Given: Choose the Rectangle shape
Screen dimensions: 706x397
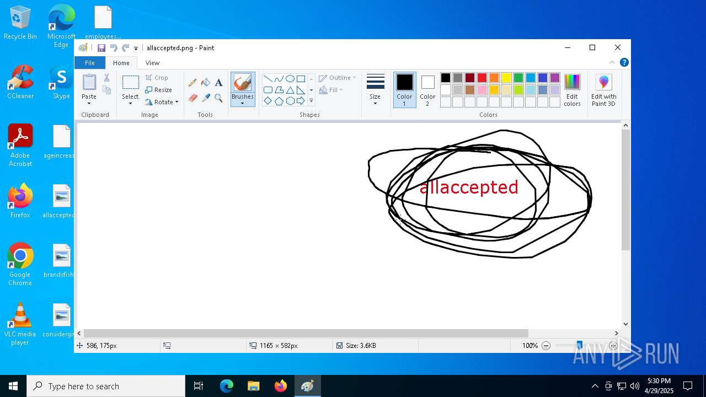Looking at the screenshot, I should pos(301,78).
